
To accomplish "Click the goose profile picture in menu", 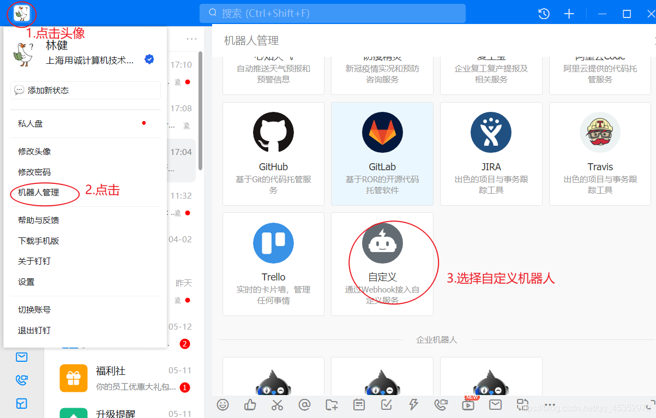I will tap(23, 55).
